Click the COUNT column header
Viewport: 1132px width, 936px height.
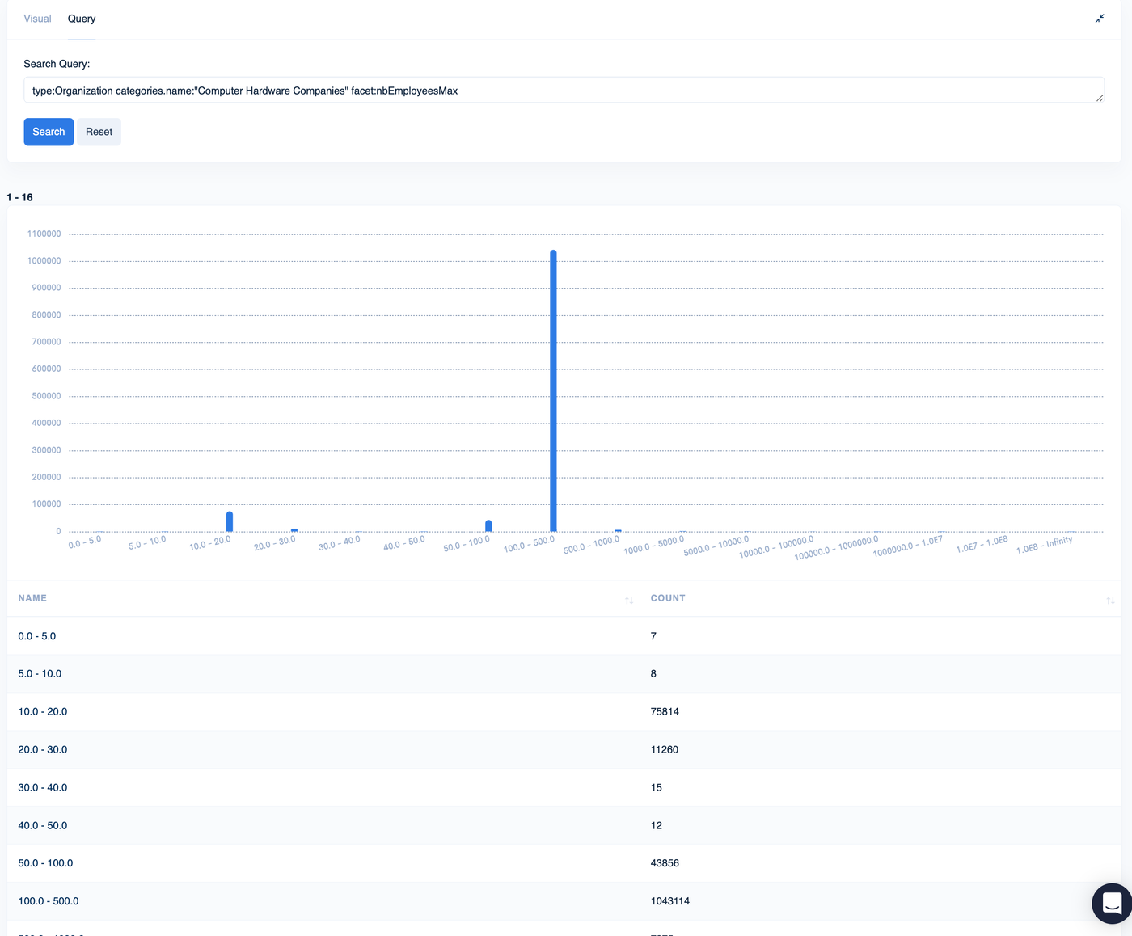click(x=668, y=598)
